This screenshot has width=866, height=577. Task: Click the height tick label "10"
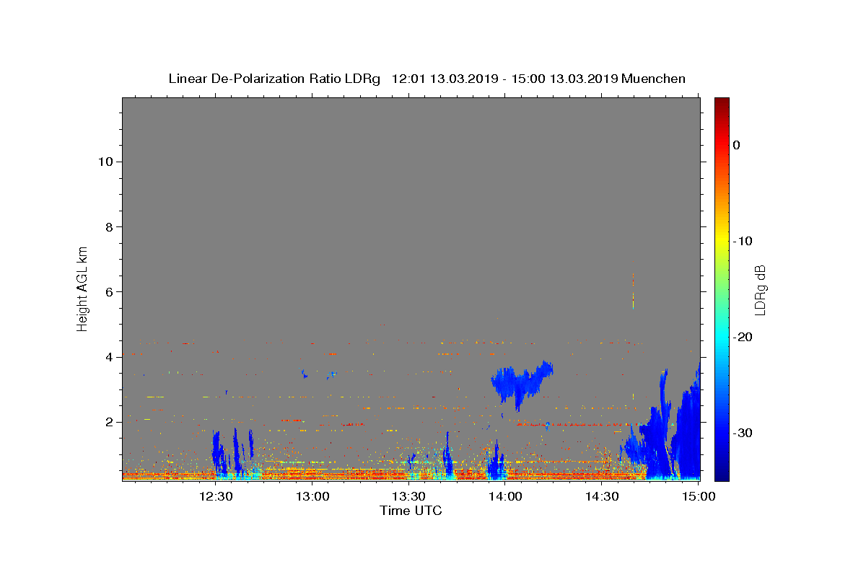pos(105,162)
